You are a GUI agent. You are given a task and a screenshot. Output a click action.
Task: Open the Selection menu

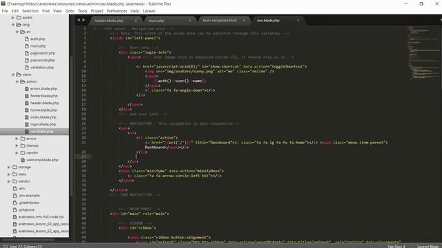pyautogui.click(x=30, y=11)
